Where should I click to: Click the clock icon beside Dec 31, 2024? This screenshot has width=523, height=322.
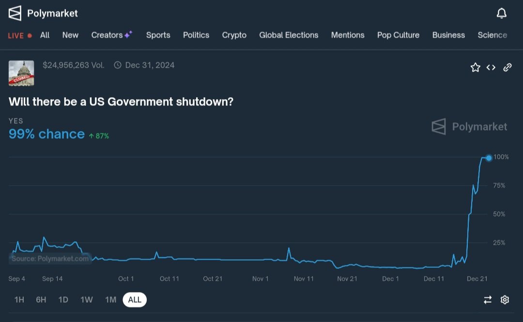pyautogui.click(x=117, y=65)
